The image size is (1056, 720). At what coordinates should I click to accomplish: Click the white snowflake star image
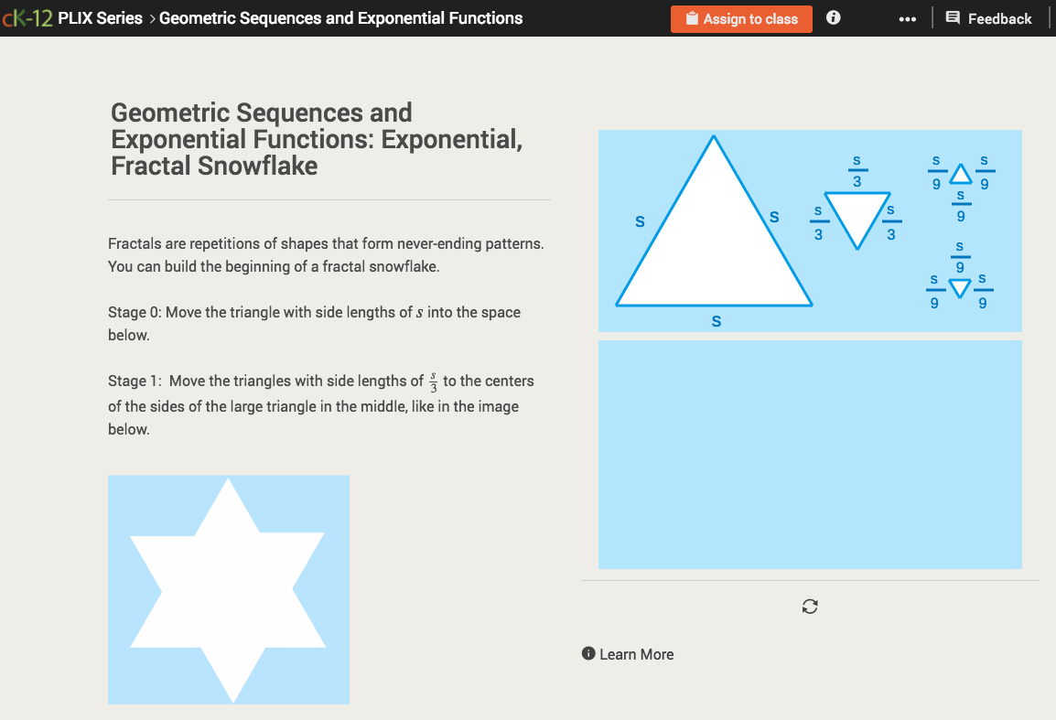[228, 589]
